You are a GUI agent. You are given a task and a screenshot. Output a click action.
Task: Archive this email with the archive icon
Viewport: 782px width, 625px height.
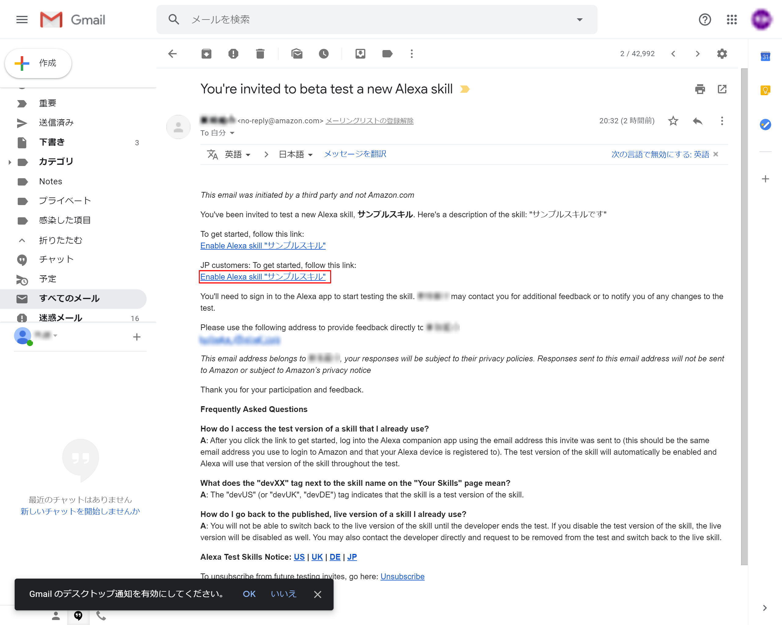pos(206,54)
